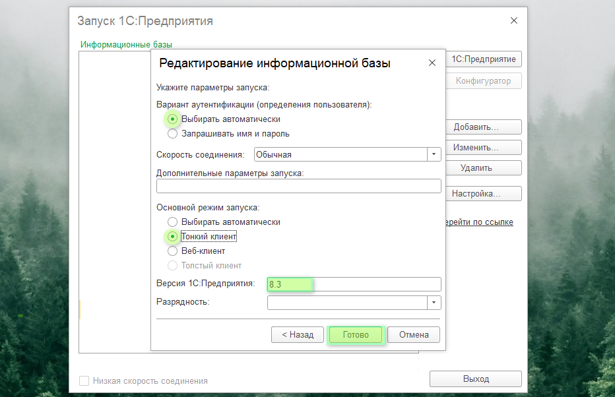The image size is (615, 397).
Task: Cancel editing with 'Отмена' button
Action: tap(414, 335)
